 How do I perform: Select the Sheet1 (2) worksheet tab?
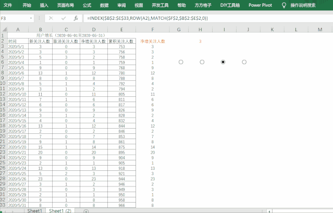click(x=60, y=210)
